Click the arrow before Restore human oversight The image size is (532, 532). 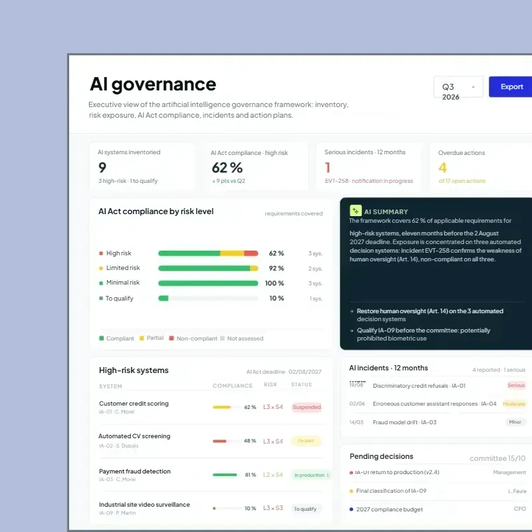(x=352, y=311)
